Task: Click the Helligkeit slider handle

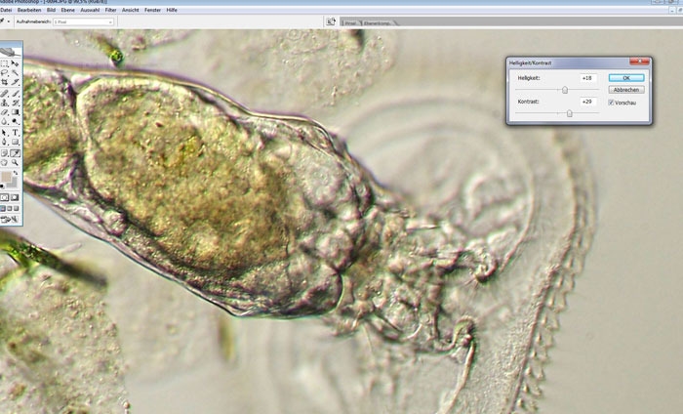Action: click(x=565, y=89)
